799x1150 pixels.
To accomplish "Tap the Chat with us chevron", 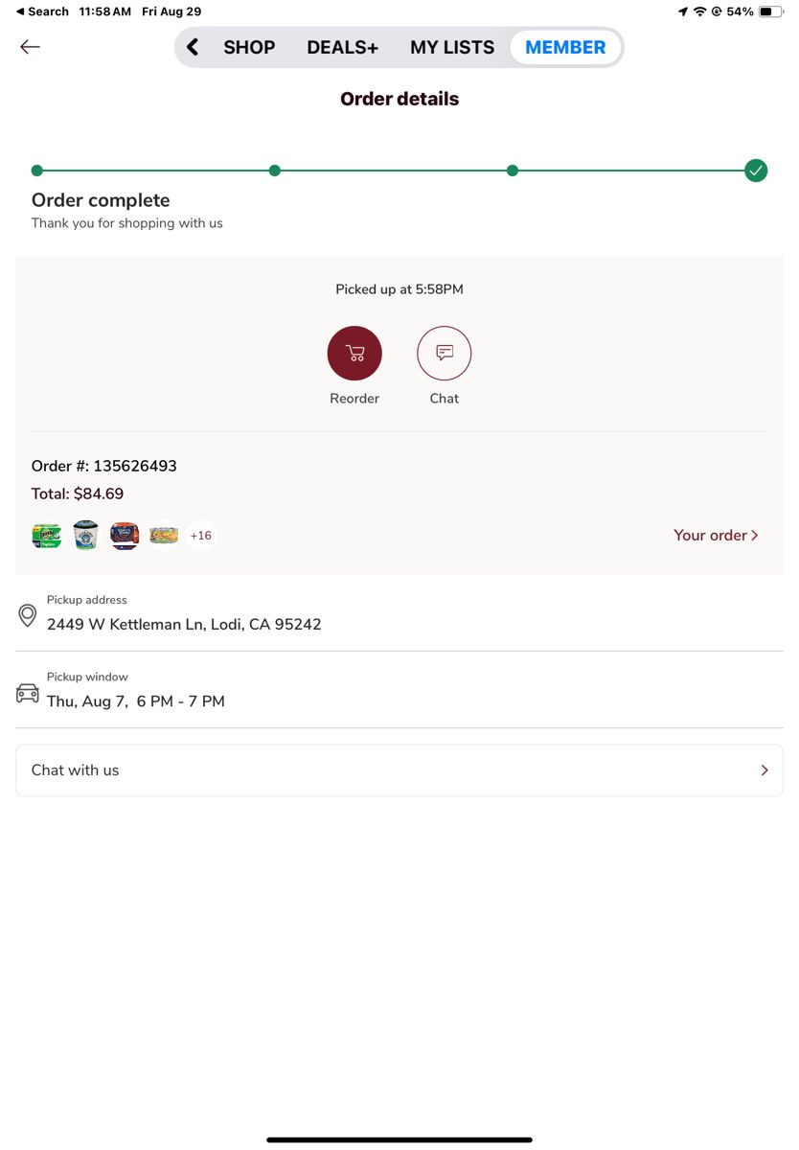I will [x=765, y=770].
